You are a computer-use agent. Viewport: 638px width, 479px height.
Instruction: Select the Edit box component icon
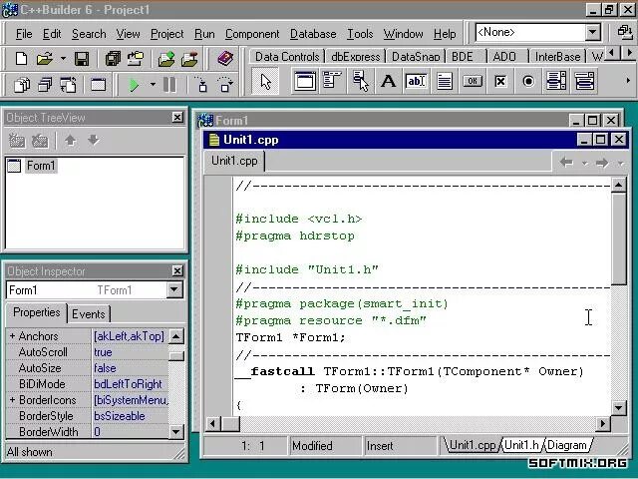[x=416, y=81]
